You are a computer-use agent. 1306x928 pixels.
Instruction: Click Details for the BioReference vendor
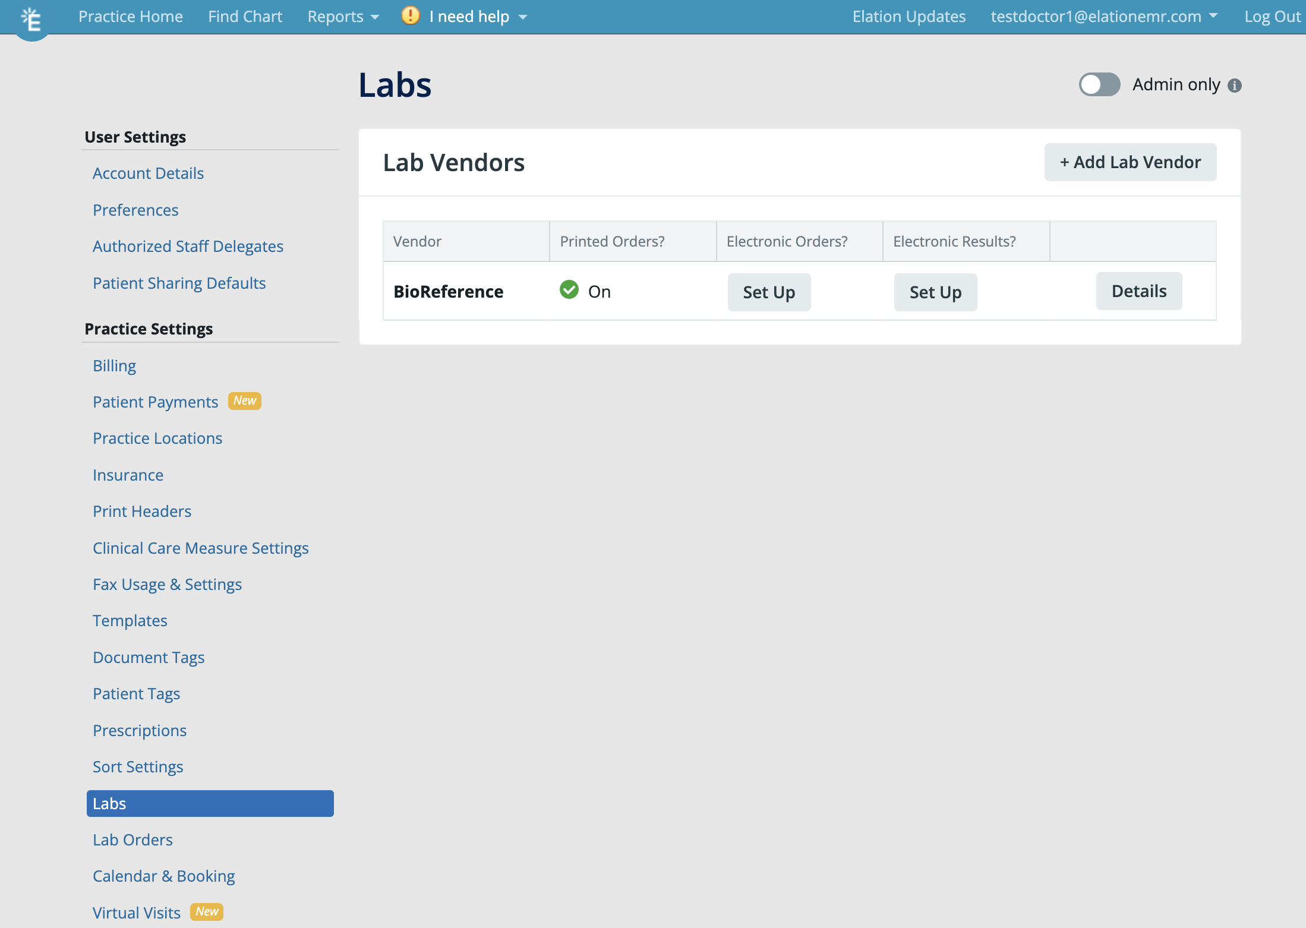(x=1138, y=291)
